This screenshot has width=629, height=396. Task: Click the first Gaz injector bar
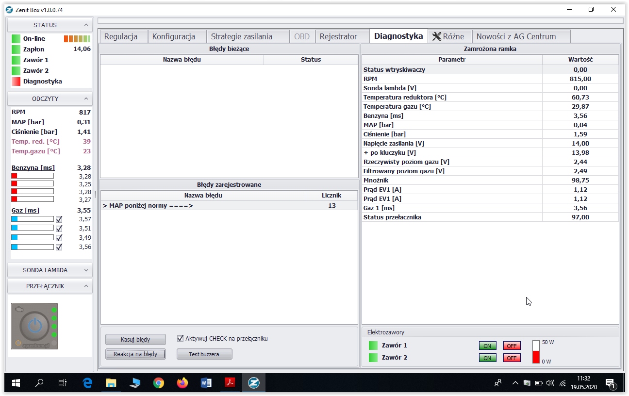point(33,219)
